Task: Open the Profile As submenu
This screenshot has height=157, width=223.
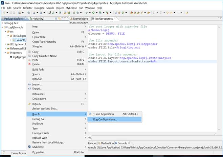Action: click(57, 124)
